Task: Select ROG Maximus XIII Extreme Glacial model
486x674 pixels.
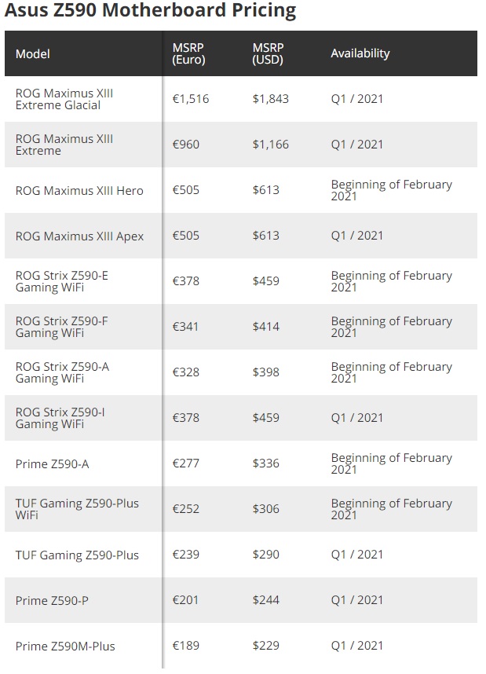Action: pyautogui.click(x=64, y=99)
